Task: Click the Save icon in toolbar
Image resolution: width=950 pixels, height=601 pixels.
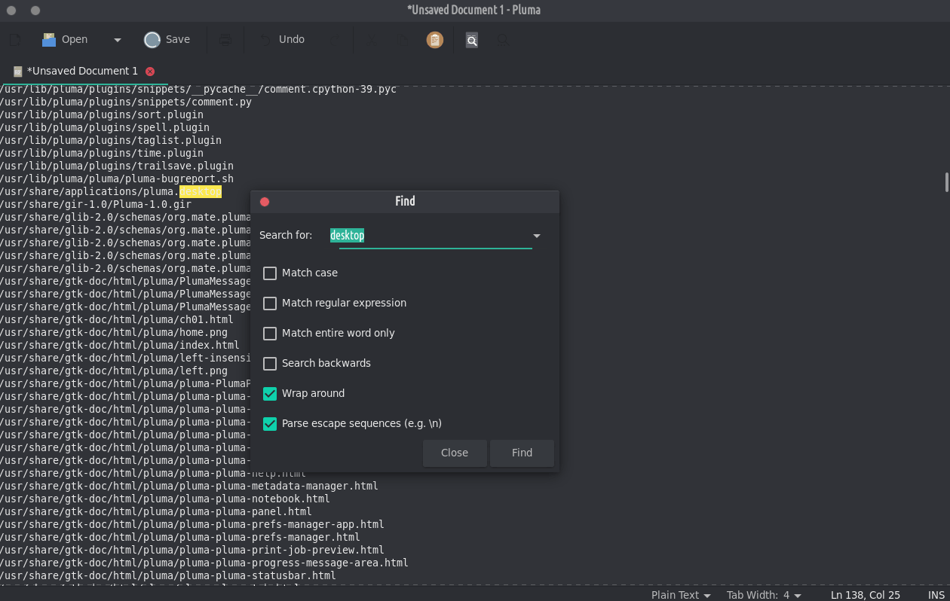Action: tap(152, 40)
